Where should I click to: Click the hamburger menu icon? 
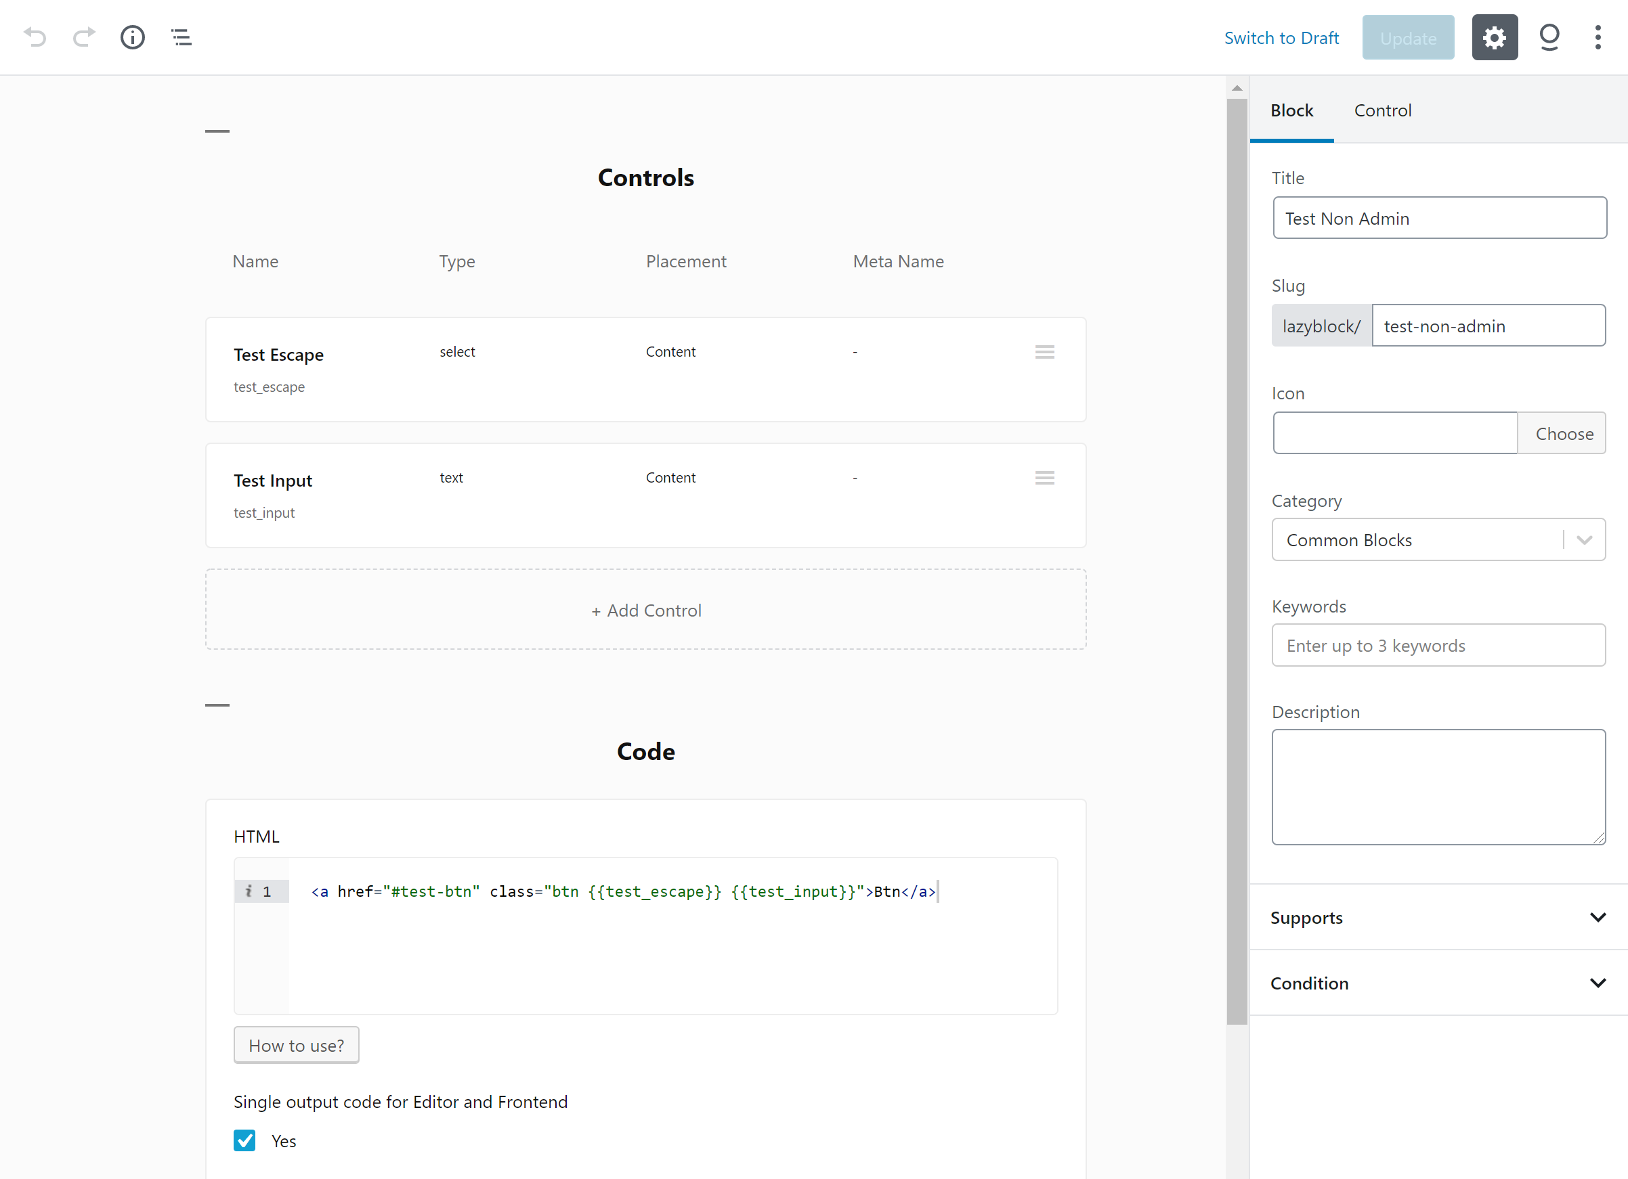click(x=181, y=37)
